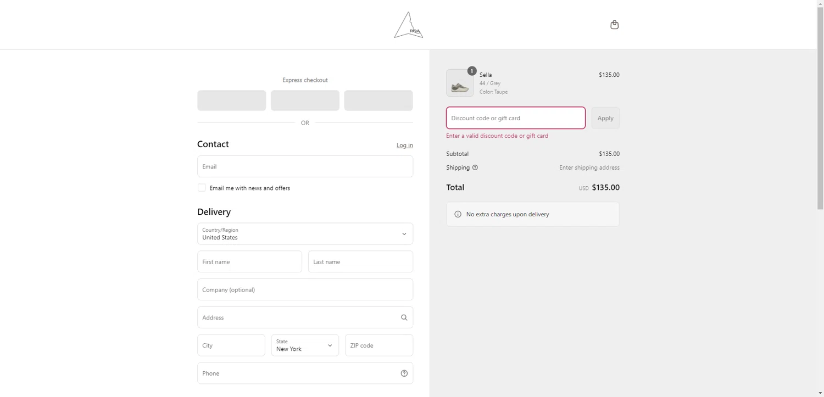This screenshot has height=397, width=824.
Task: Click the quantity badge on Sella thumbnail
Action: 471,71
